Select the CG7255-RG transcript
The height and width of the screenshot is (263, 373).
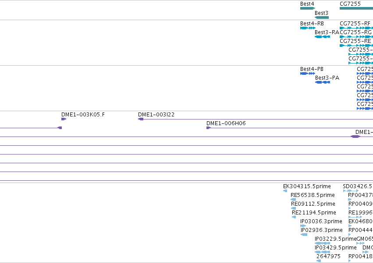point(356,37)
